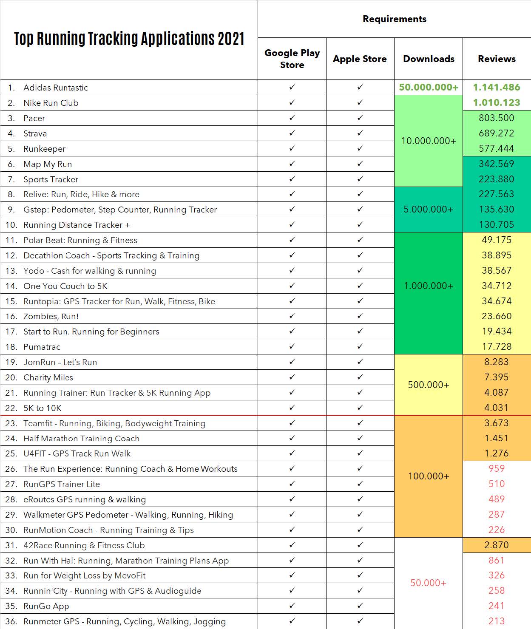Click the yellow 500.000+ downloads cell
Screen dimensions: 531x629
pos(429,385)
